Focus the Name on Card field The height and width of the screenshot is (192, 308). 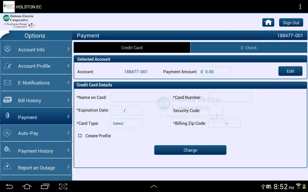click(x=140, y=97)
